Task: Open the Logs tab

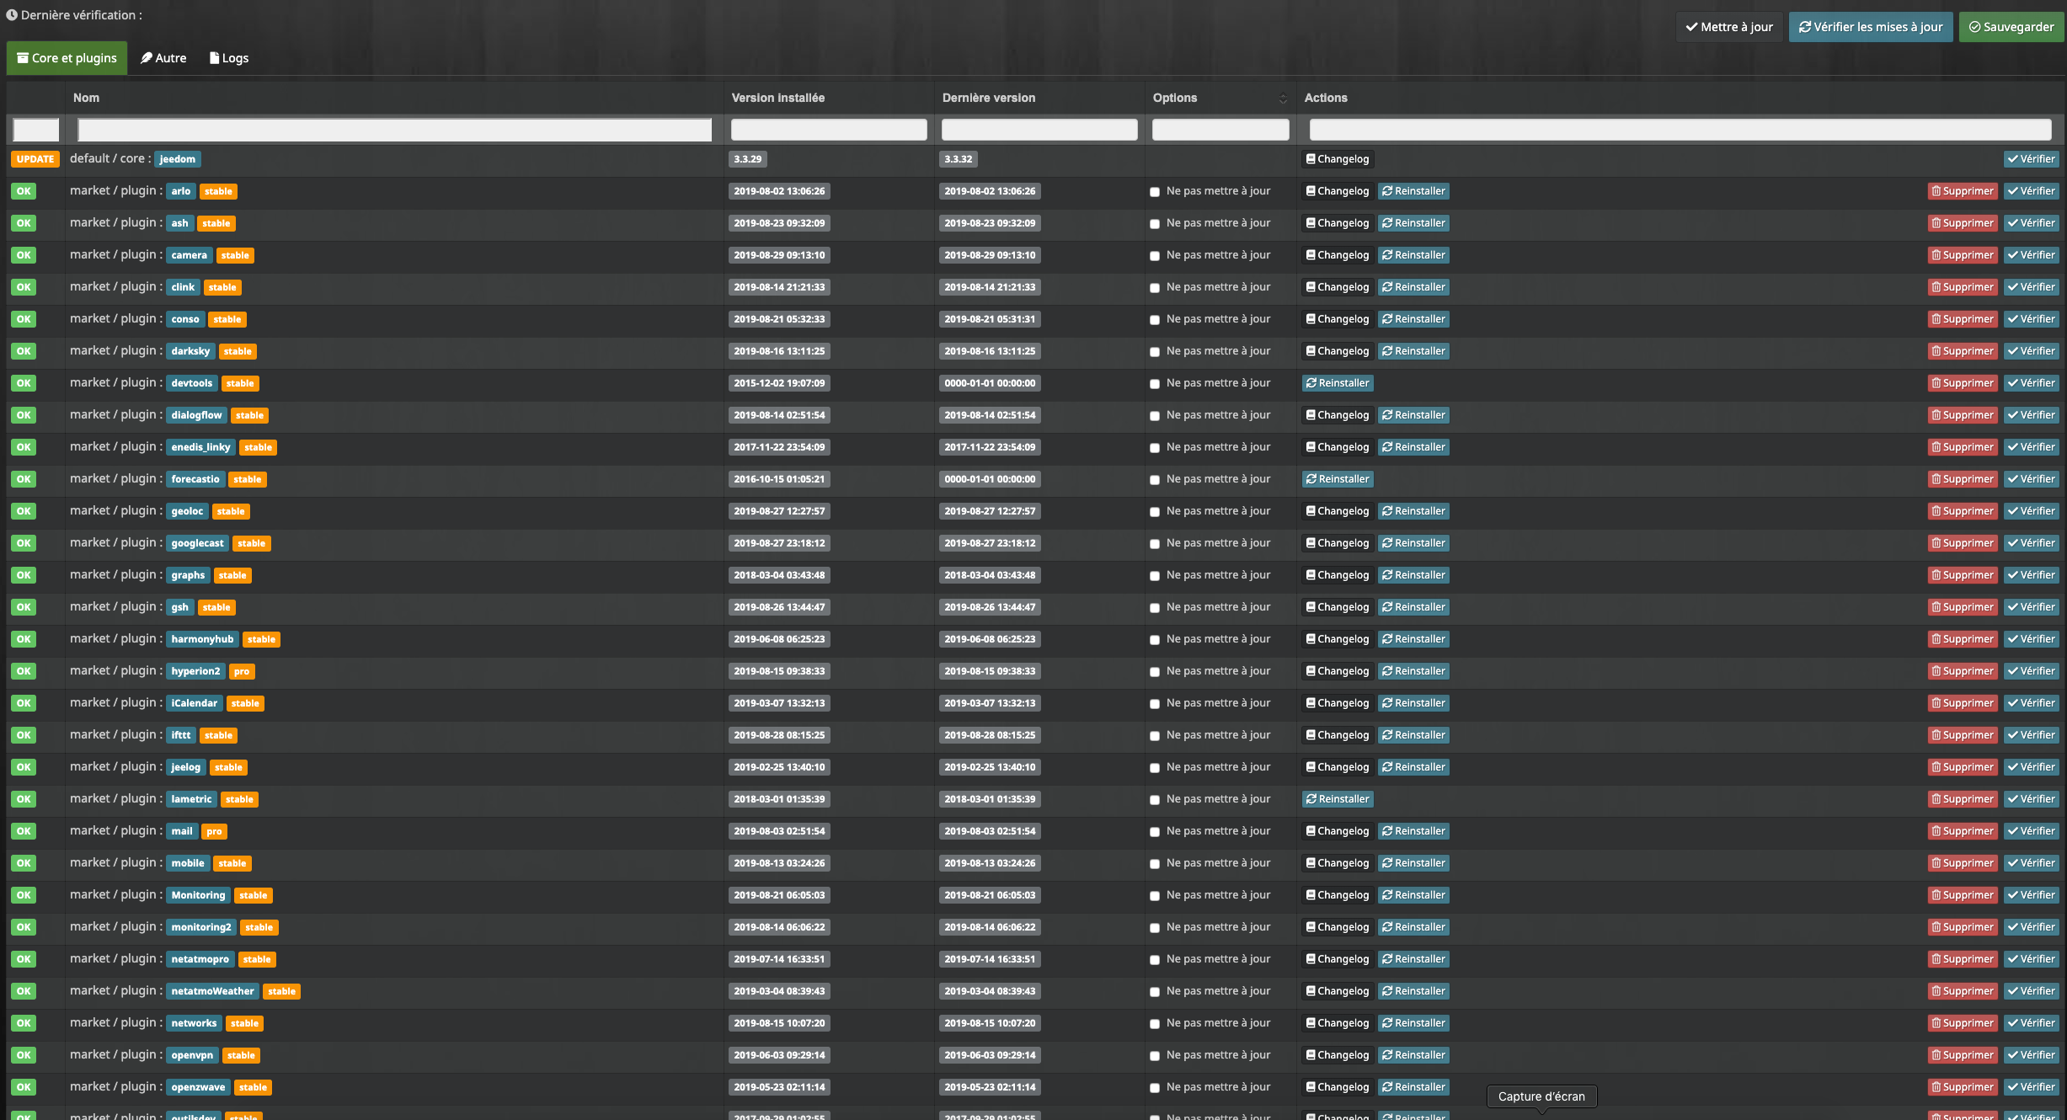Action: coord(229,58)
